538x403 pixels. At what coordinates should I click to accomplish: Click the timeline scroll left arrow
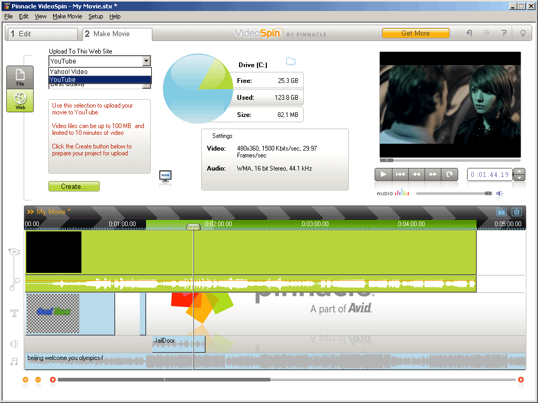[x=53, y=380]
